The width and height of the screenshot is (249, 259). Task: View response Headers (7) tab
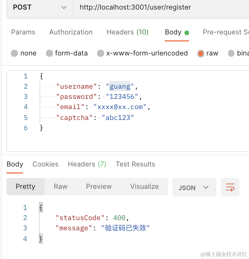click(x=87, y=164)
